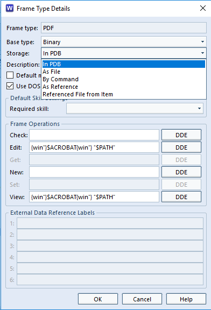Select 'In PDB' storage option
The image size is (211, 310).
124,64
